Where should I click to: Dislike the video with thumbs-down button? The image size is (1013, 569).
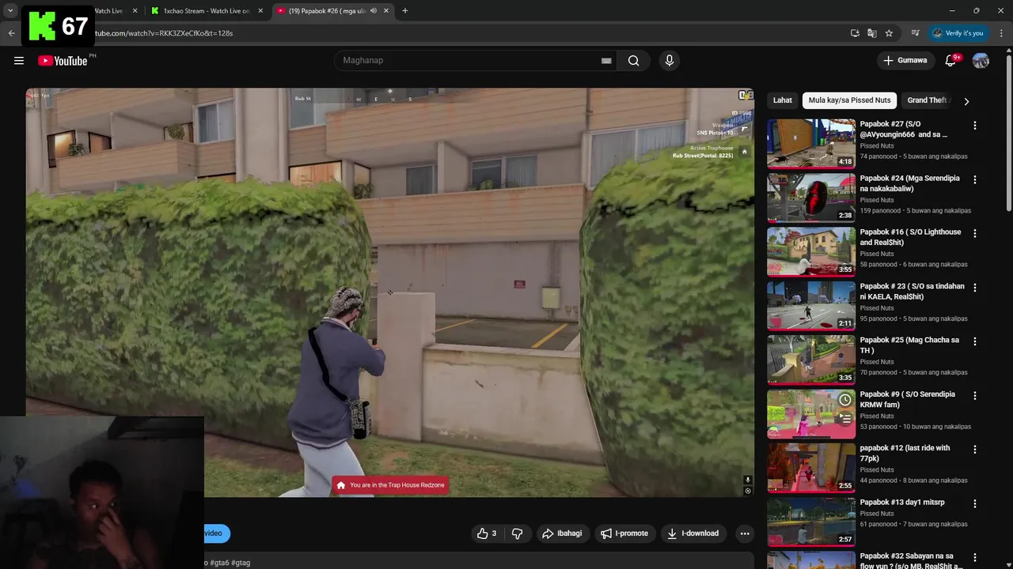point(517,533)
